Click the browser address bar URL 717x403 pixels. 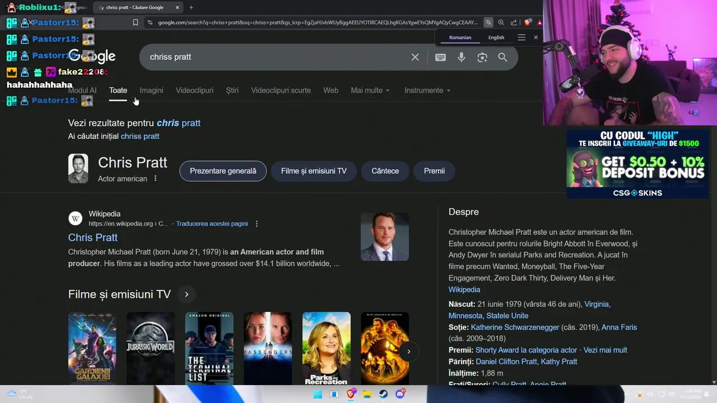[318, 22]
